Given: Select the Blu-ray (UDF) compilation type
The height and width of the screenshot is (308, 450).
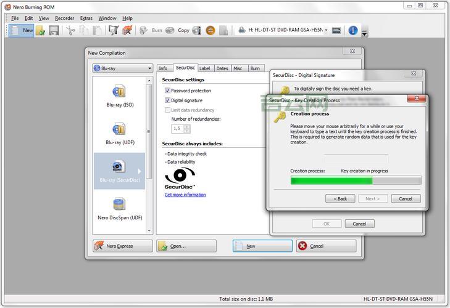Looking at the screenshot, I should [119, 133].
